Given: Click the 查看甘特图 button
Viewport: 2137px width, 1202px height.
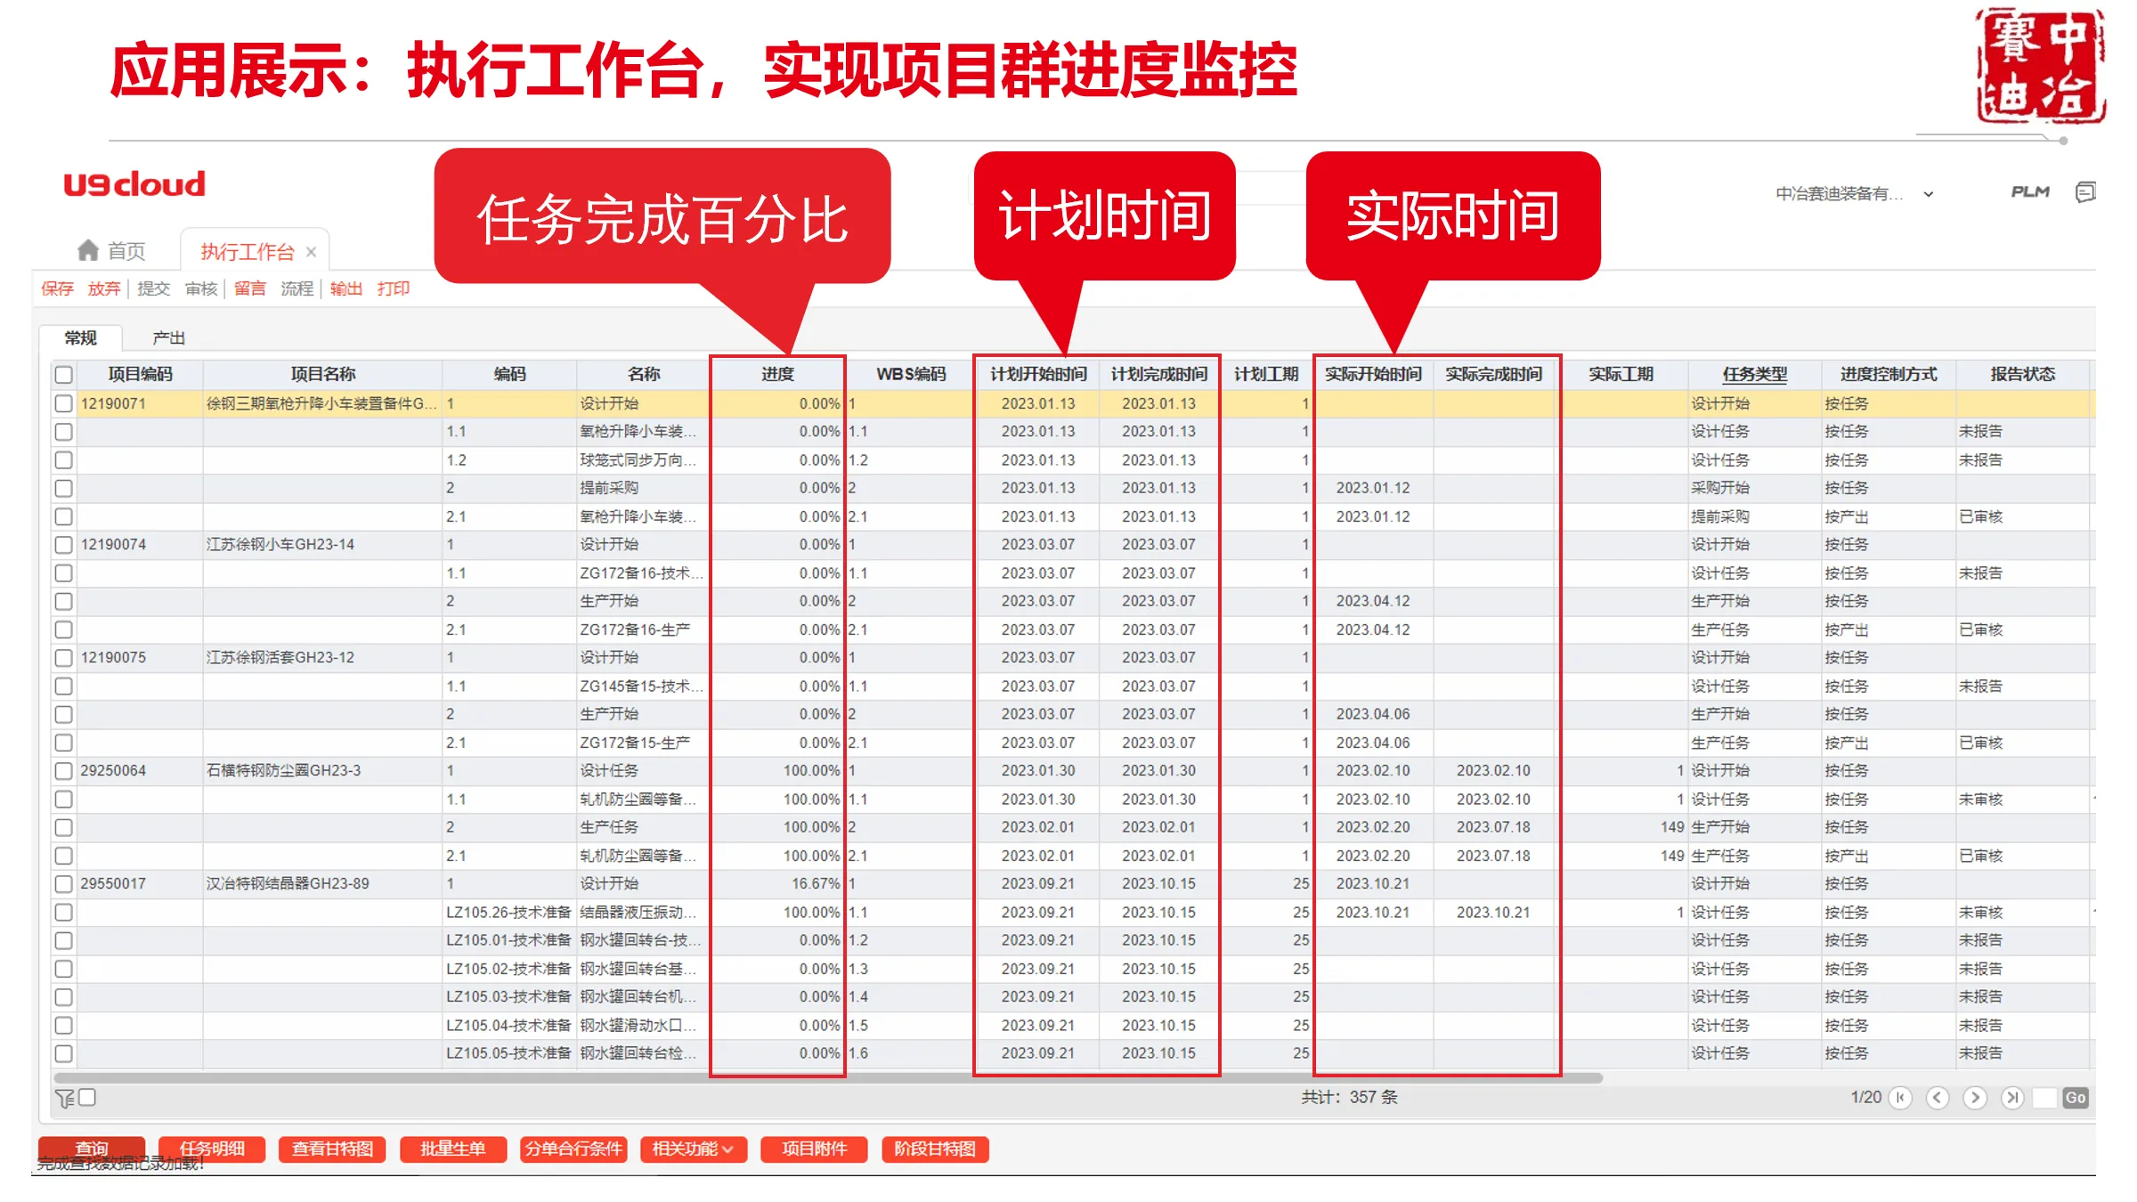Looking at the screenshot, I should coord(332,1149).
